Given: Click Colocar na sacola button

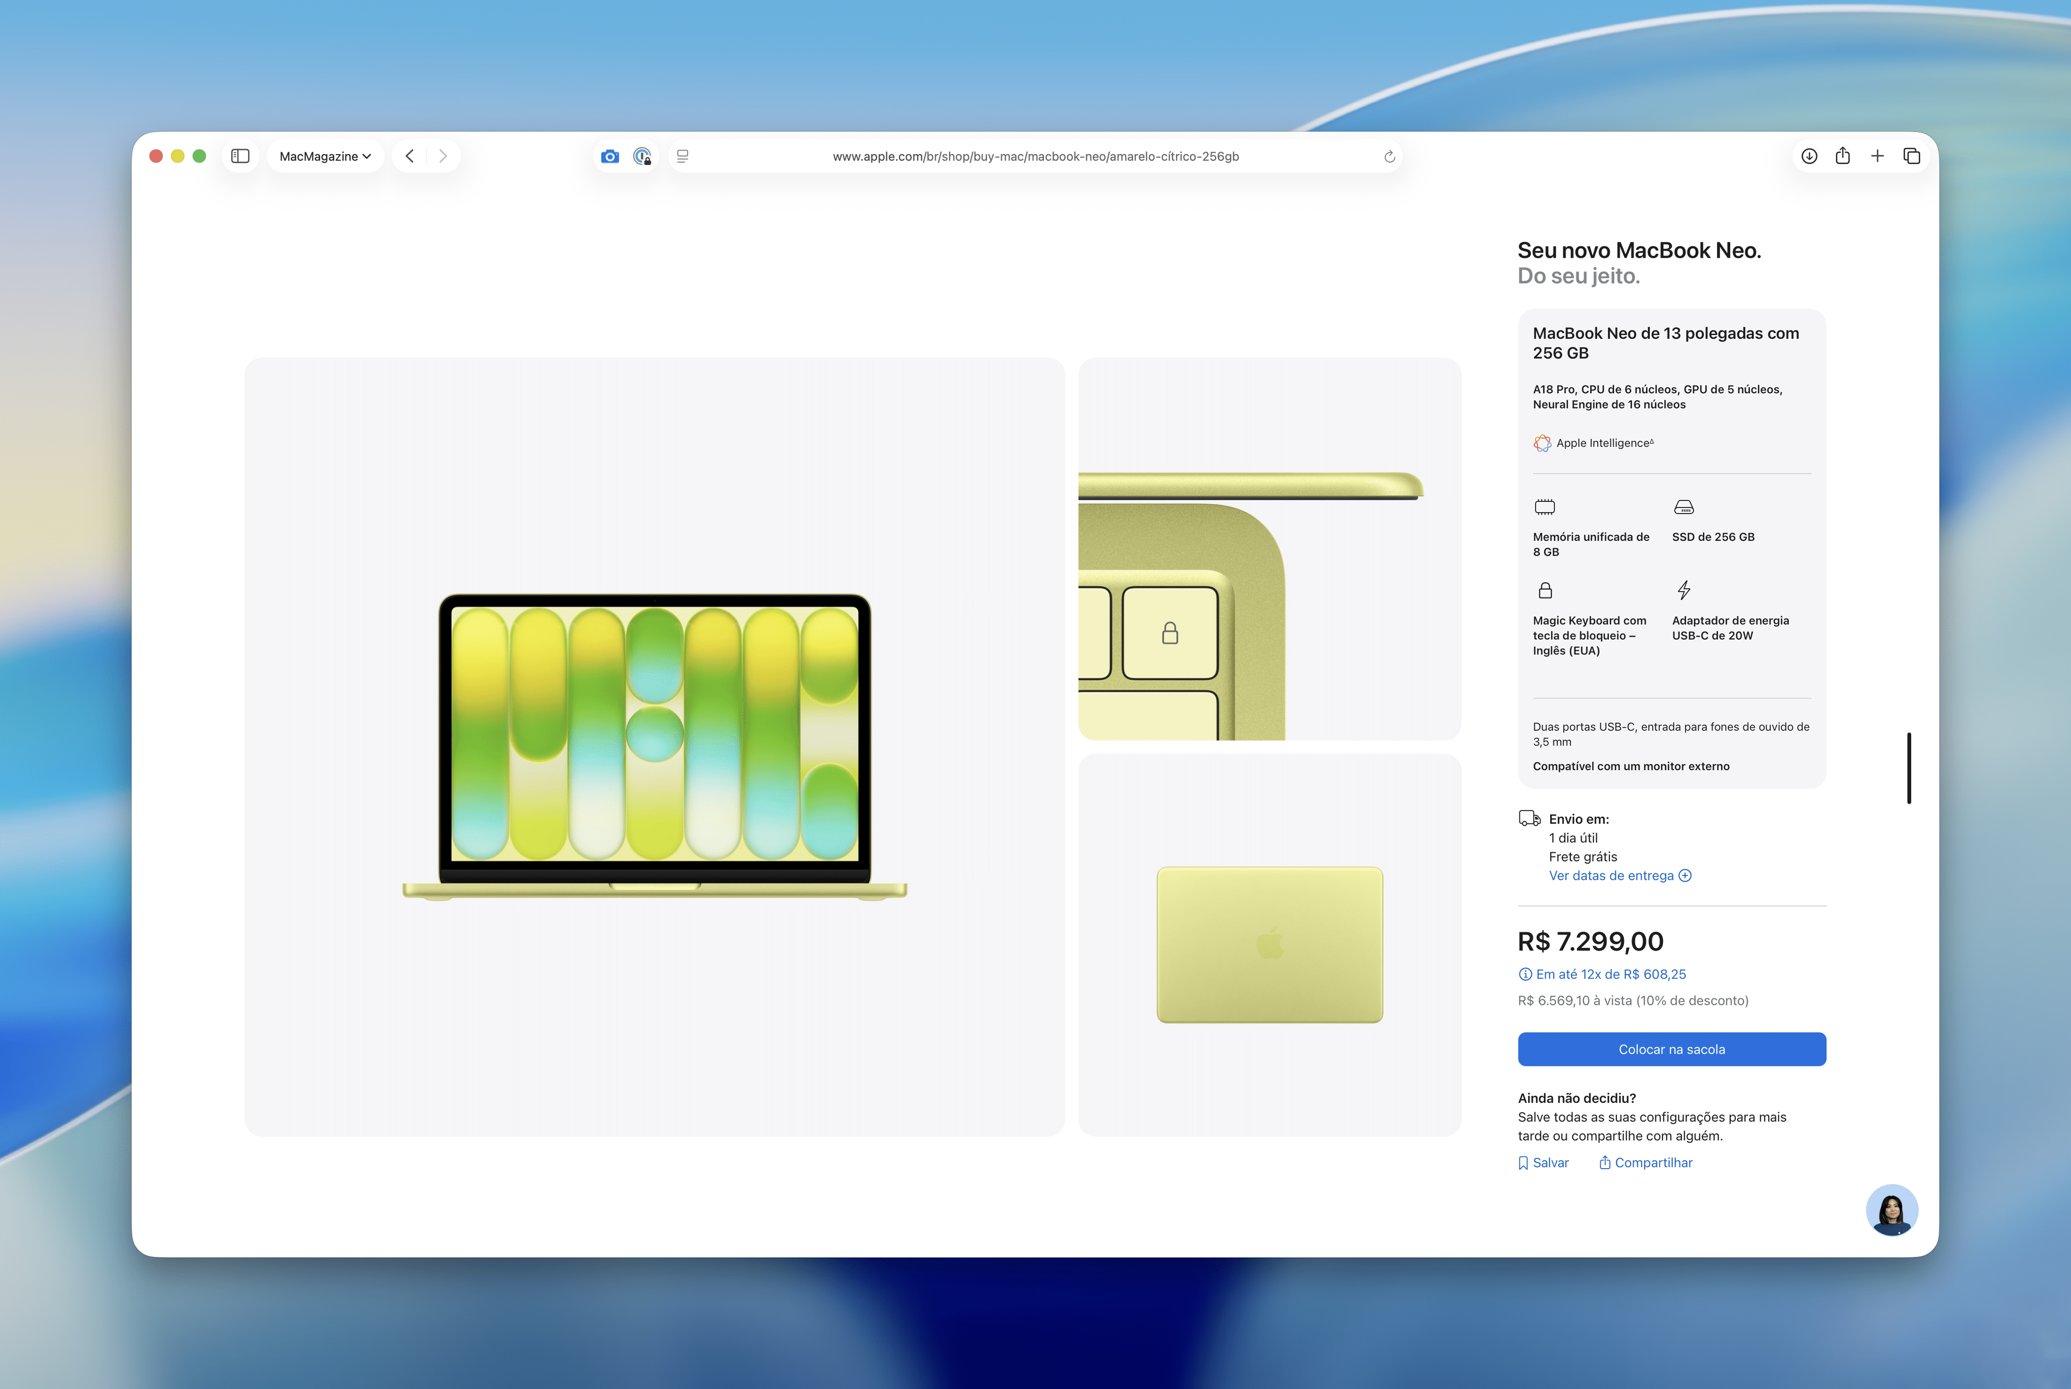Looking at the screenshot, I should click(x=1672, y=1049).
